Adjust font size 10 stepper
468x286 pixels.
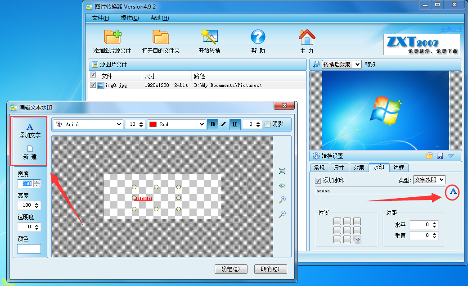[x=141, y=124]
